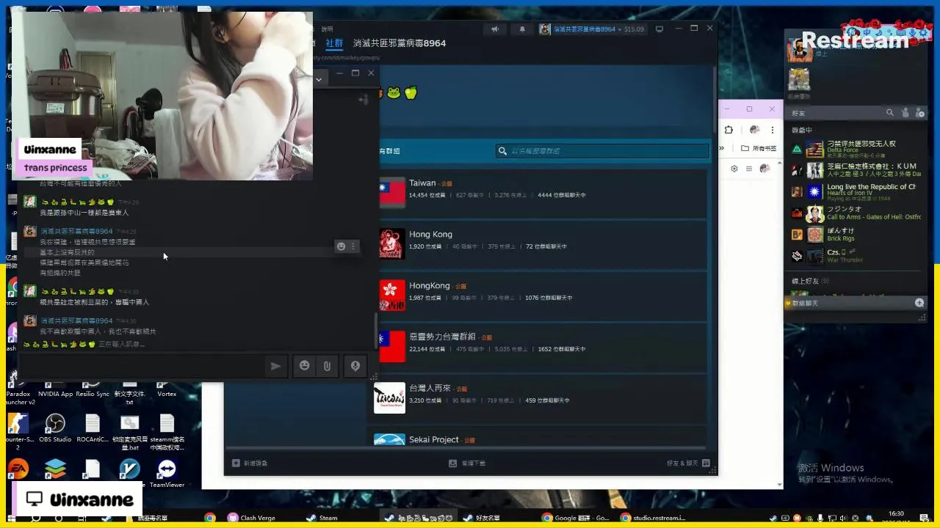Click the chat attachment paperclip icon

327,366
